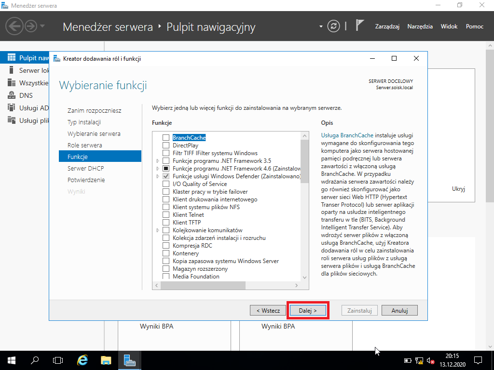Select the DNS icon in sidebar
494x370 pixels.
(12, 95)
